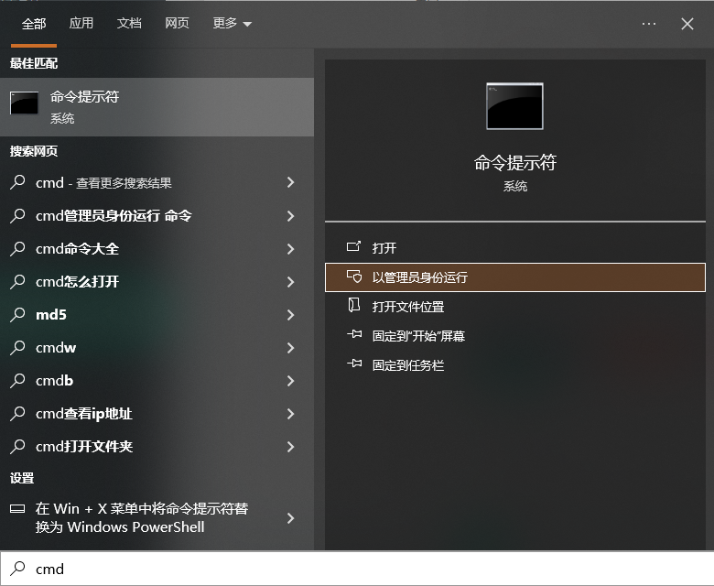The image size is (714, 586).
Task: Open the 更多 dropdown filter
Action: coord(232,23)
